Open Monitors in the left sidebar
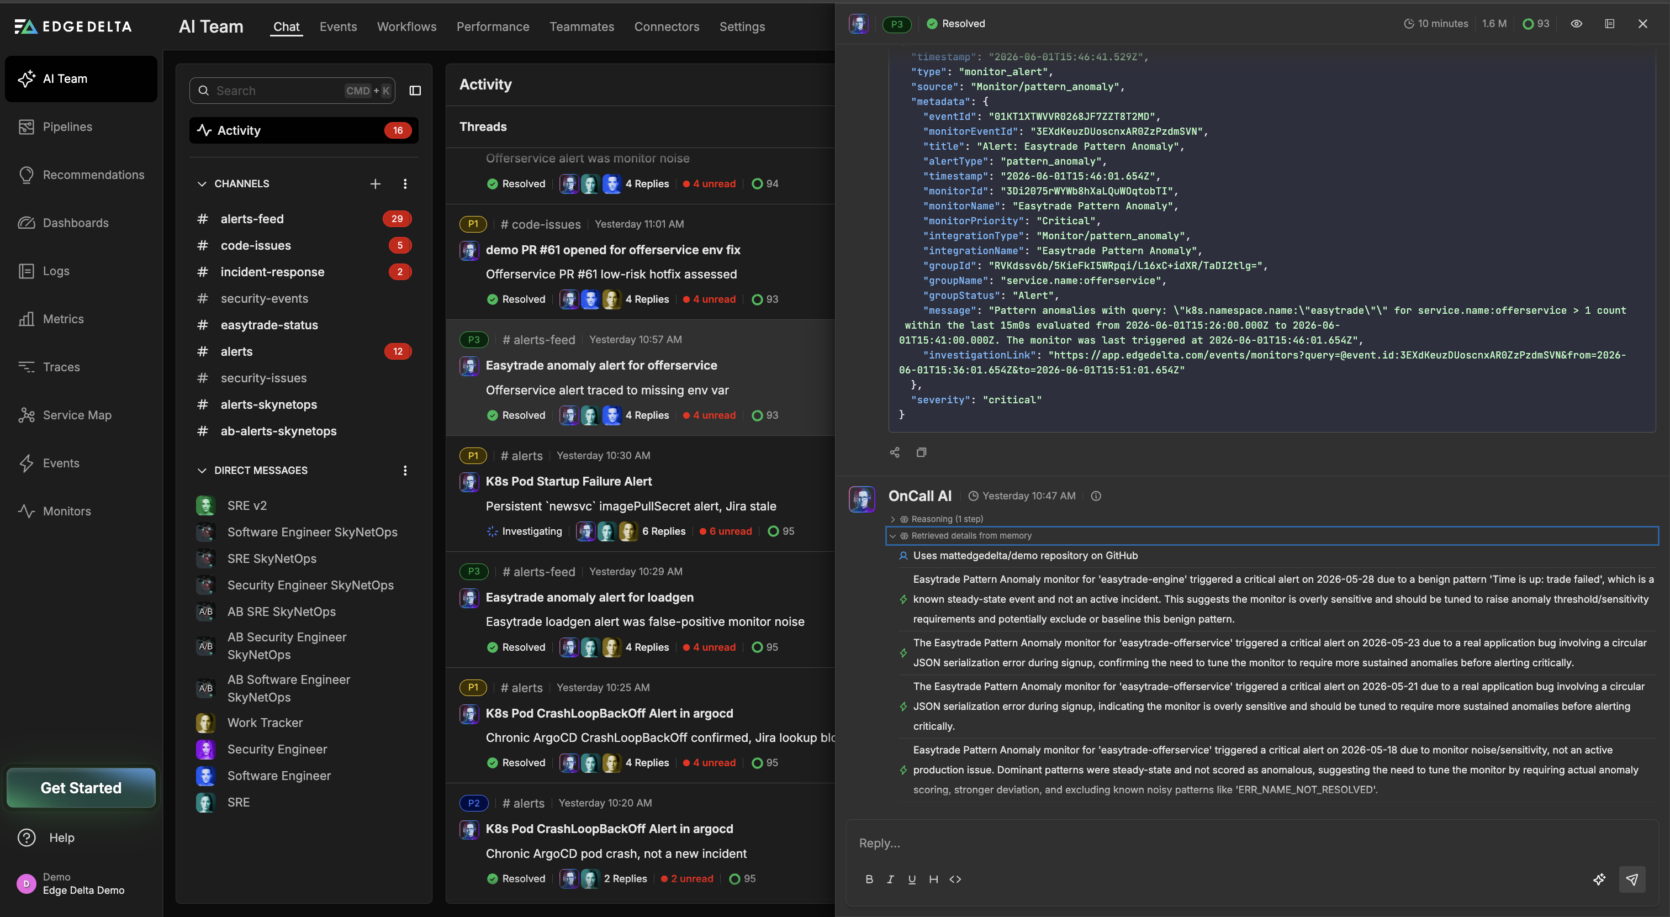The image size is (1670, 917). pyautogui.click(x=81, y=511)
